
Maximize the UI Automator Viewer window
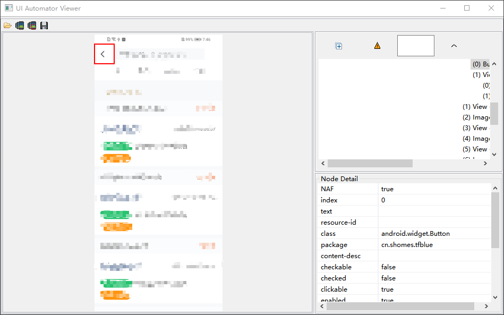pyautogui.click(x=467, y=8)
